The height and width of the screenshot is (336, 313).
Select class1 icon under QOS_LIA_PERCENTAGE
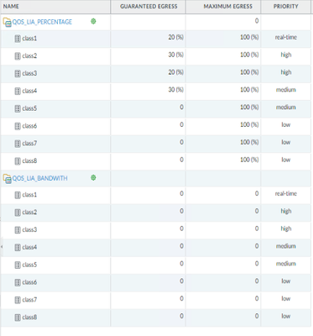tap(18, 39)
